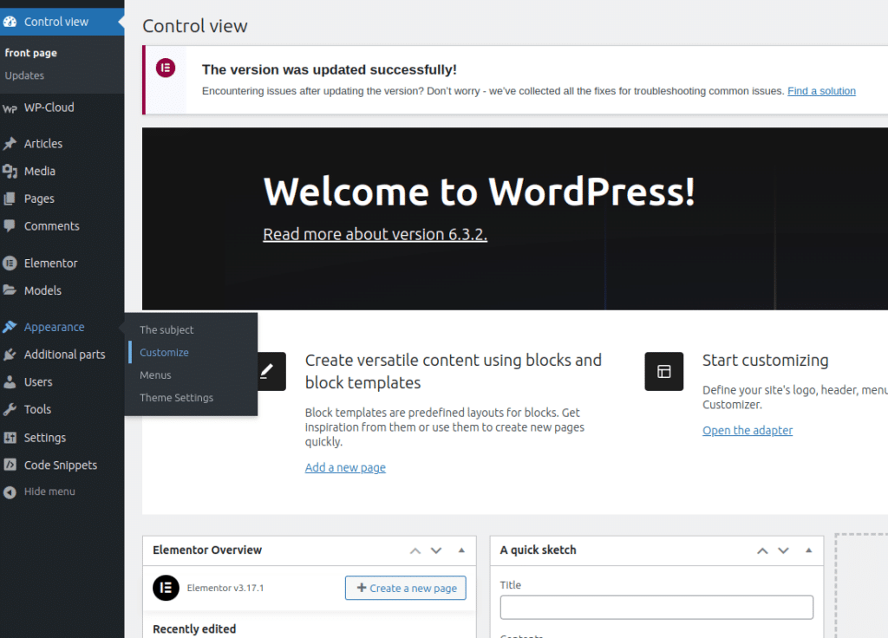The image size is (888, 638).
Task: Click the Models folder icon
Action: pos(10,290)
